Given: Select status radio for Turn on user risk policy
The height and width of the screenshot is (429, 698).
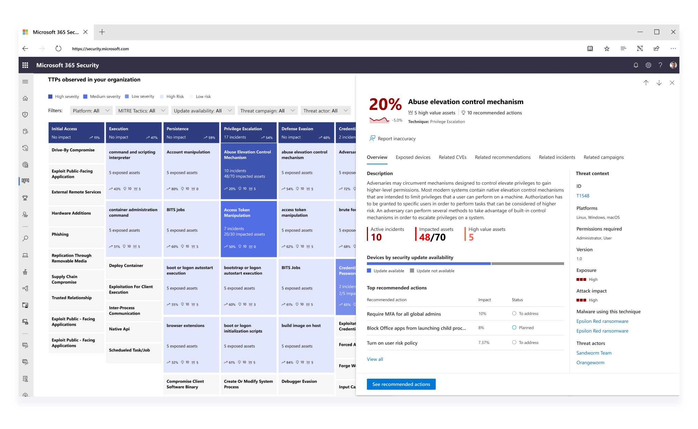Looking at the screenshot, I should coord(514,342).
